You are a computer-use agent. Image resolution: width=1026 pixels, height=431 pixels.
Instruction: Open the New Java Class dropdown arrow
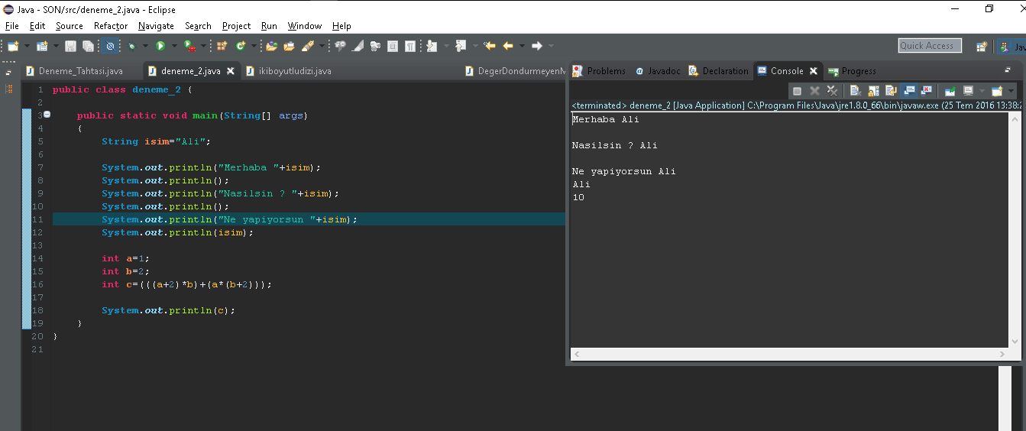point(254,46)
